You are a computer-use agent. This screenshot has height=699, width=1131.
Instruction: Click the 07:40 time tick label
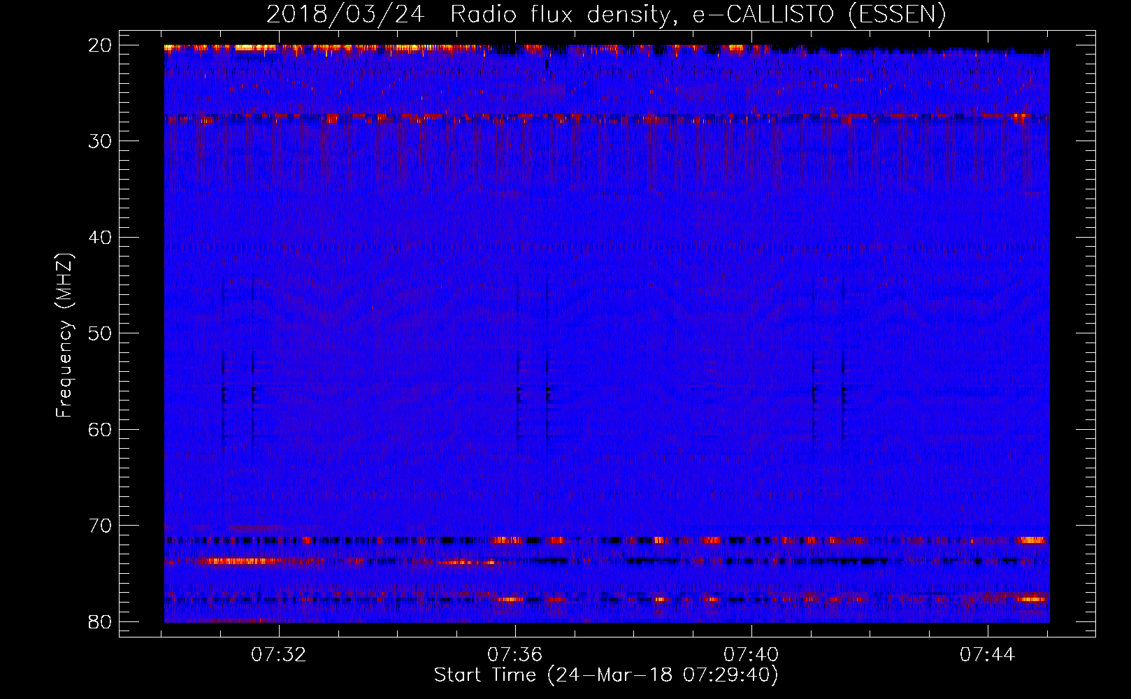point(751,655)
